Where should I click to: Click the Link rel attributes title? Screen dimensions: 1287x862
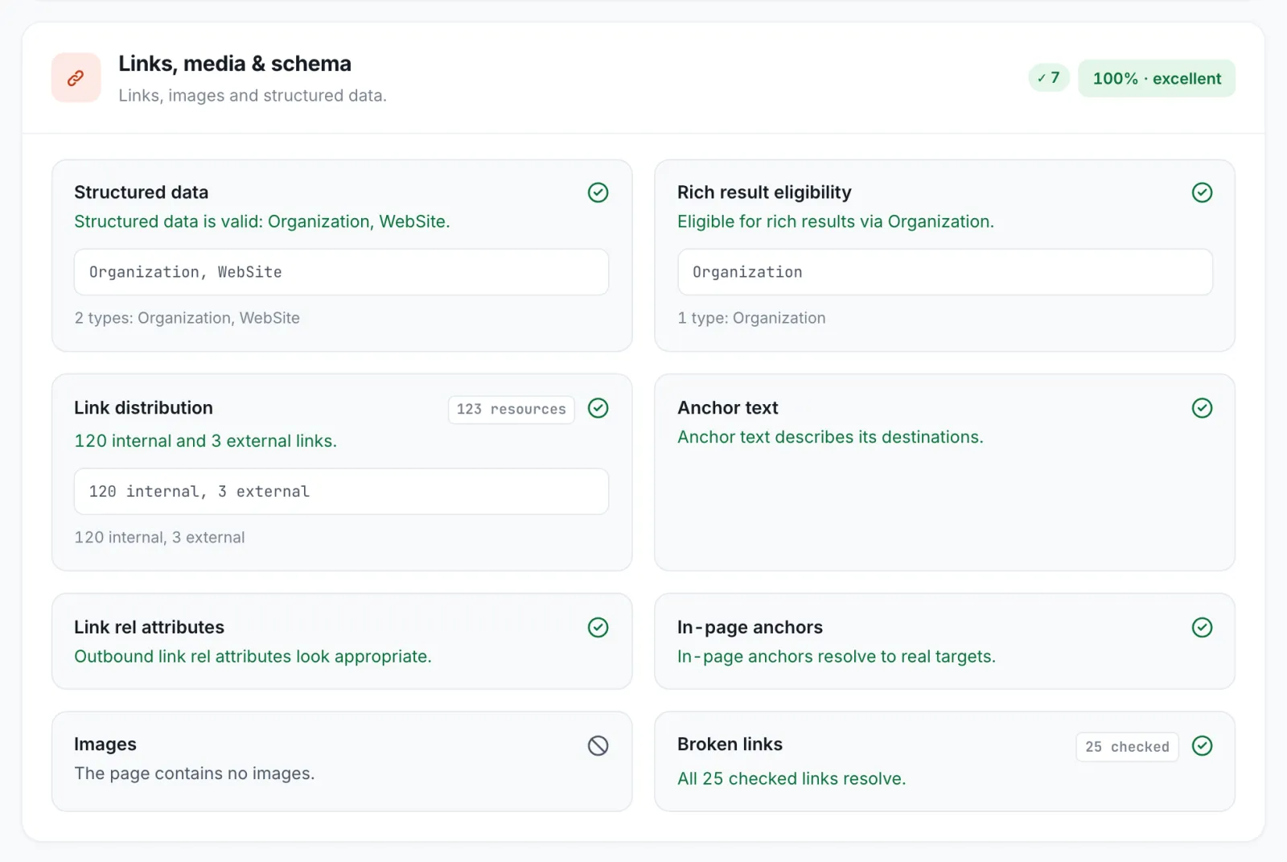(x=150, y=628)
